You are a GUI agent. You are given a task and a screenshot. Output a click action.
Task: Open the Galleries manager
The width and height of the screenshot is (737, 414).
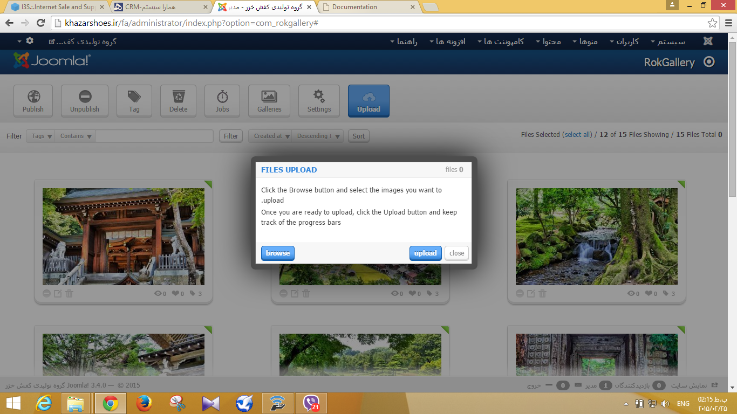(x=269, y=101)
